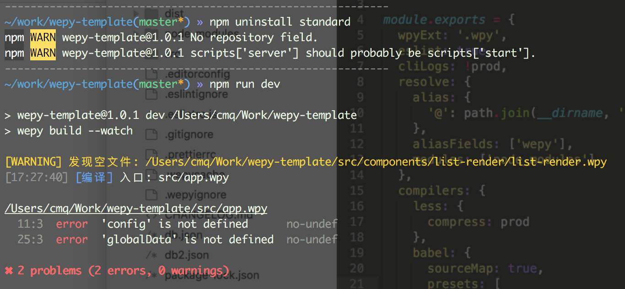625x289 pixels.
Task: Click the highlighted npm WARN badge
Action: click(x=43, y=37)
